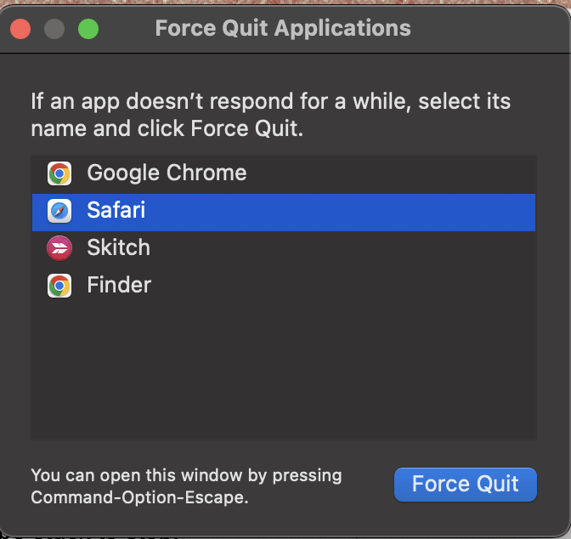
Task: Select the Skitch pink arrow icon
Action: tap(59, 248)
